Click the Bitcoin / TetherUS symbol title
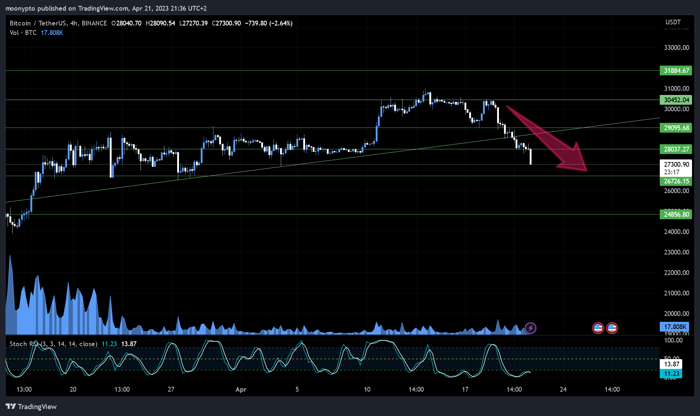Viewport: 700px width, 416px height. [58, 23]
